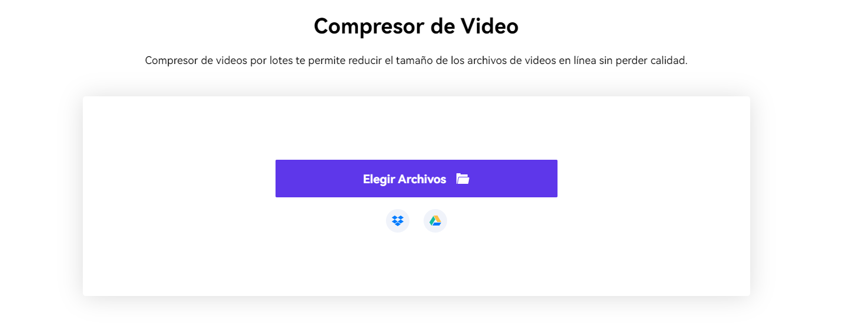The width and height of the screenshot is (853, 323).
Task: Click the Elegir Archivos button
Action: (x=417, y=179)
